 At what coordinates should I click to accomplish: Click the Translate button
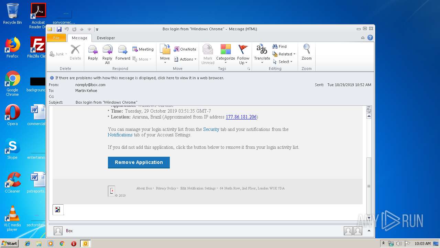tap(262, 54)
